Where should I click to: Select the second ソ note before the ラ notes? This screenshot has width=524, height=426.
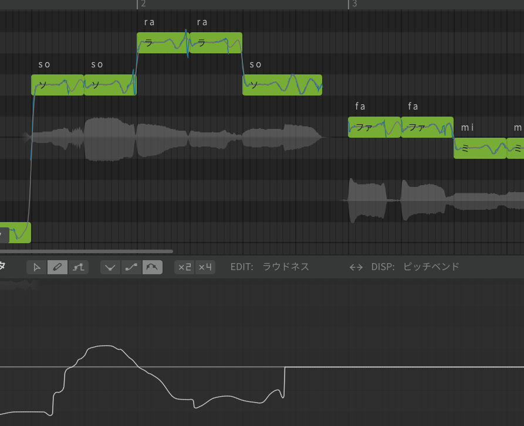pos(110,85)
